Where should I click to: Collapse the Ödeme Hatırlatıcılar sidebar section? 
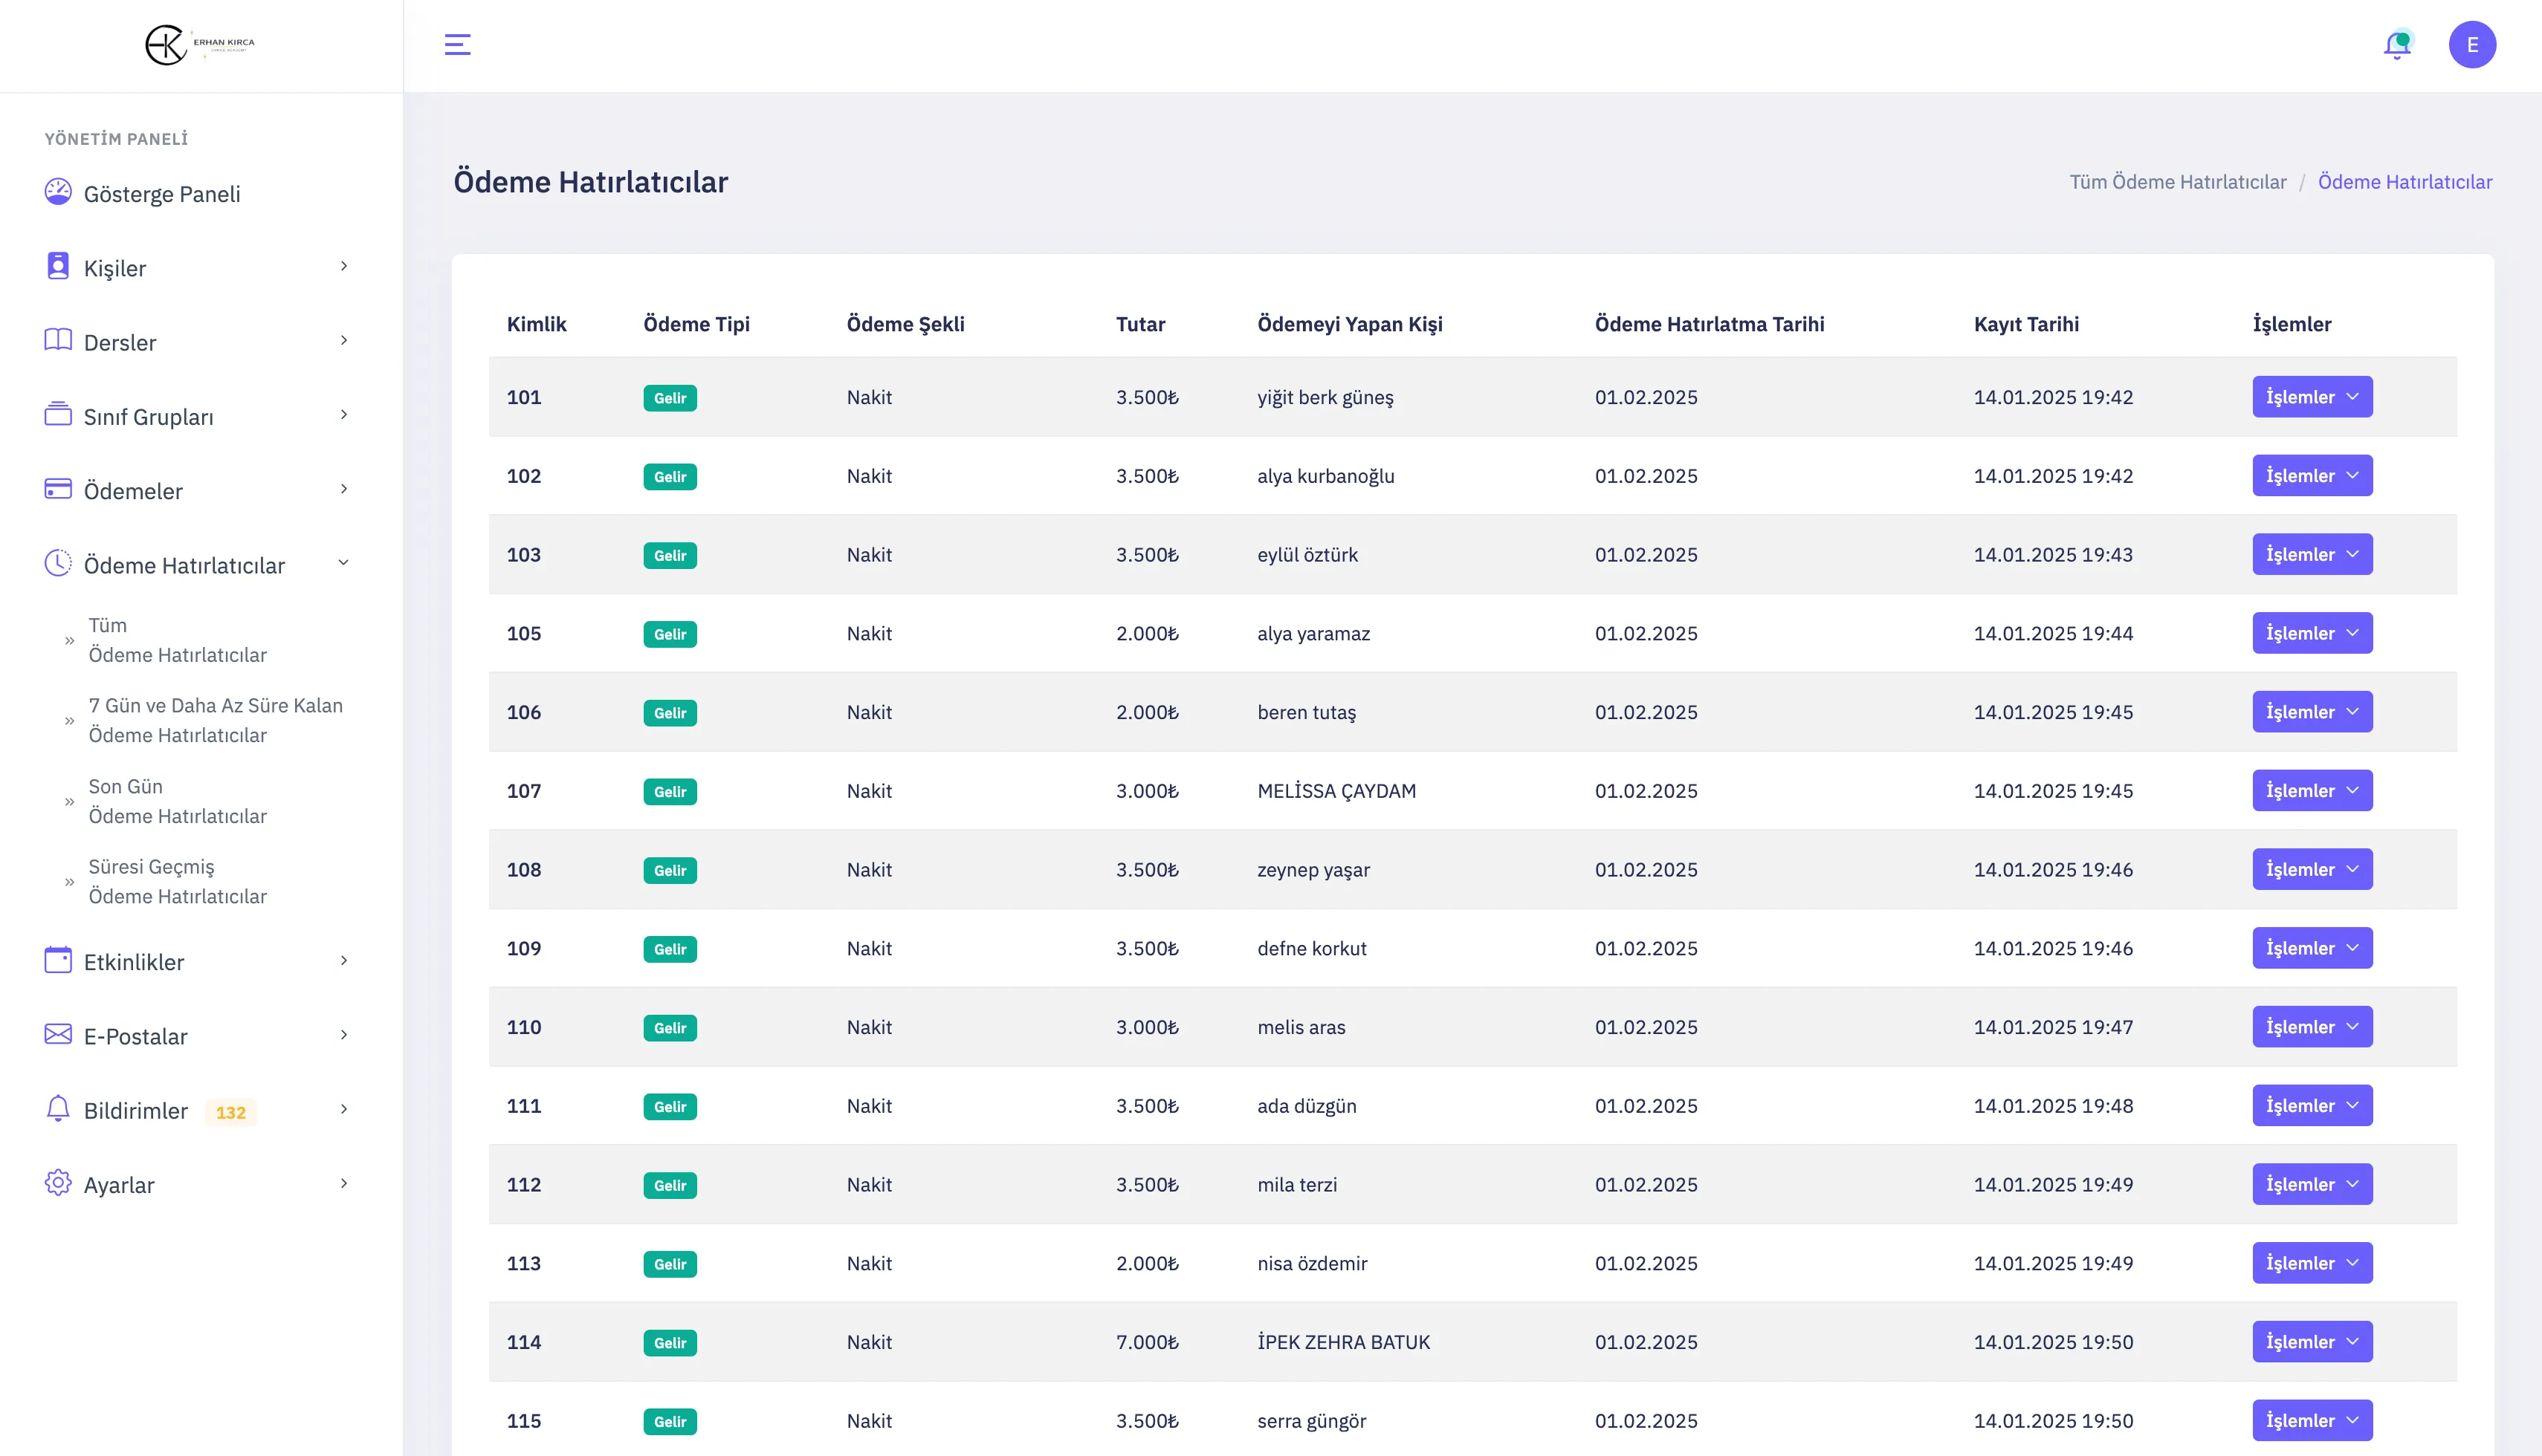[343, 564]
